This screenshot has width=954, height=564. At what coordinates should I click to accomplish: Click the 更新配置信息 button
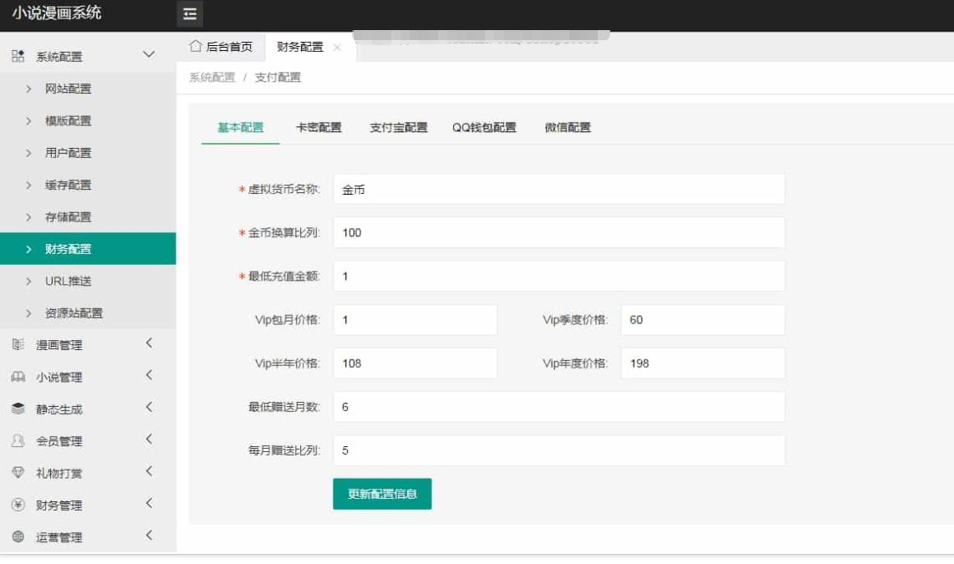pos(382,494)
